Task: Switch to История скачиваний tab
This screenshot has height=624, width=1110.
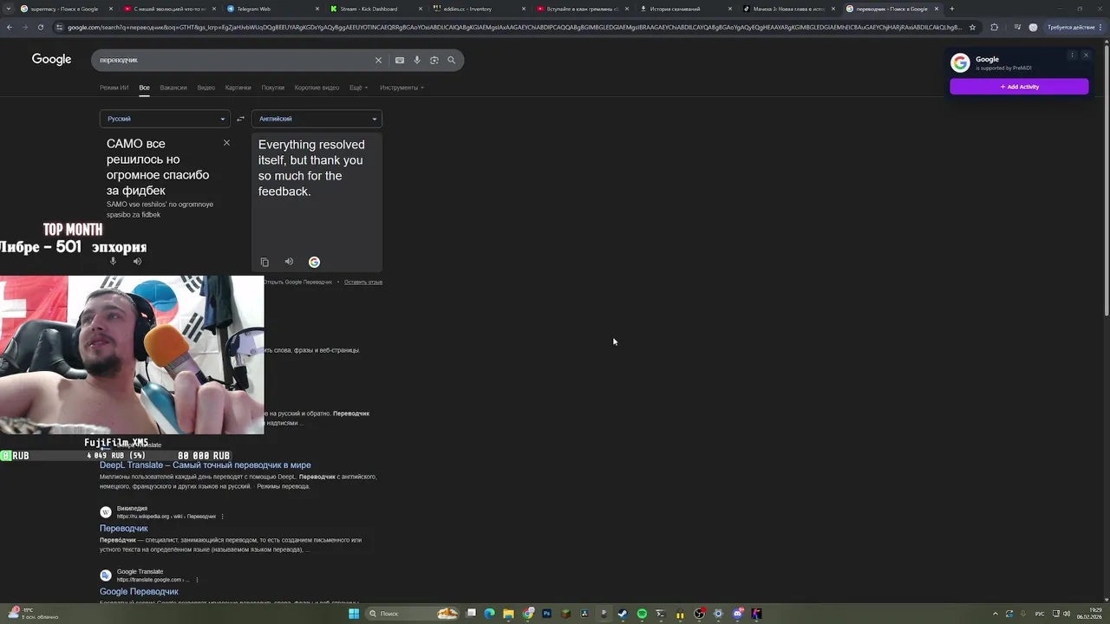Action: [x=685, y=9]
